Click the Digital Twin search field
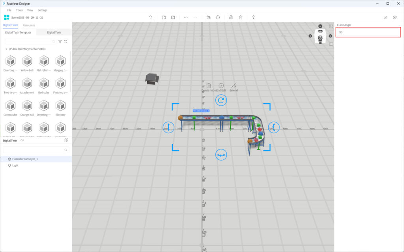This screenshot has width=404, height=252. coord(36,150)
